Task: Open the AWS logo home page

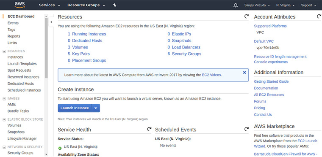Action: click(x=20, y=5)
